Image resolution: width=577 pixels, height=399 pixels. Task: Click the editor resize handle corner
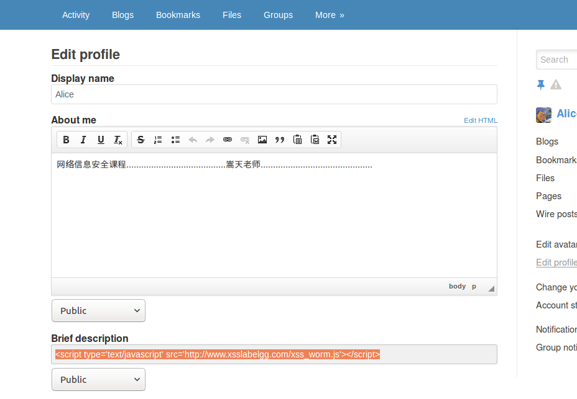491,289
